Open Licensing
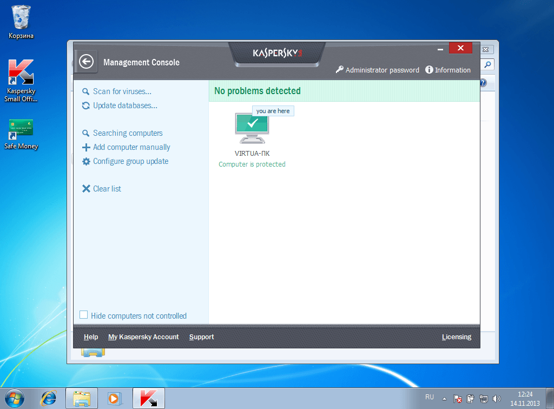 457,337
